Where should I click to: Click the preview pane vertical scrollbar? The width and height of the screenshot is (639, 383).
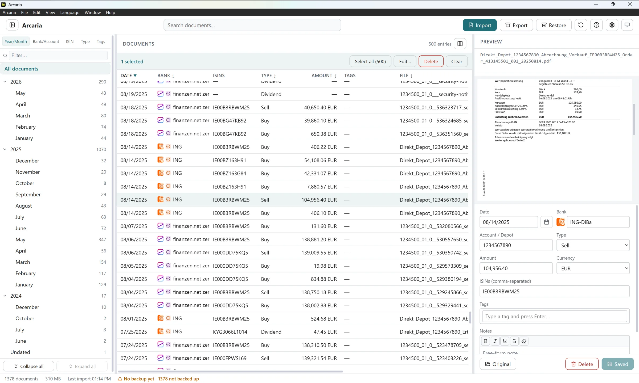click(x=634, y=119)
